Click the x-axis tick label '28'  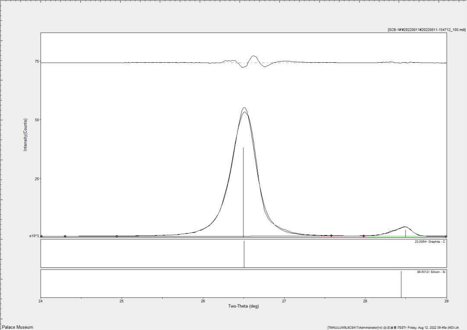point(365,301)
